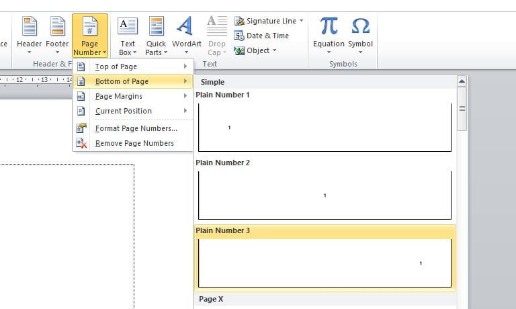Expand the Signature Line dropdown arrow
The width and height of the screenshot is (516, 309).
click(x=301, y=21)
